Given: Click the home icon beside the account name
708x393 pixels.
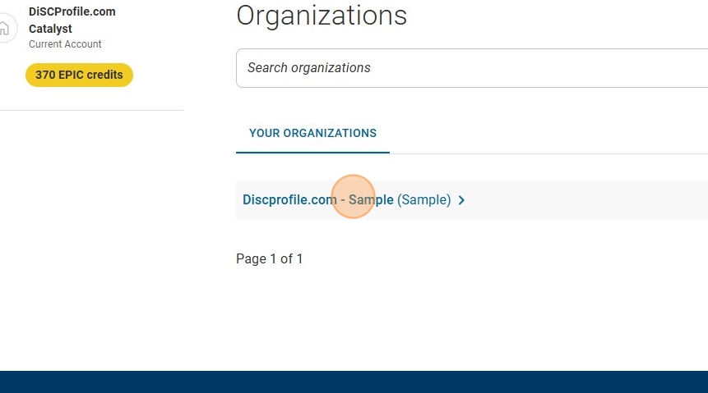Looking at the screenshot, I should pyautogui.click(x=4, y=29).
